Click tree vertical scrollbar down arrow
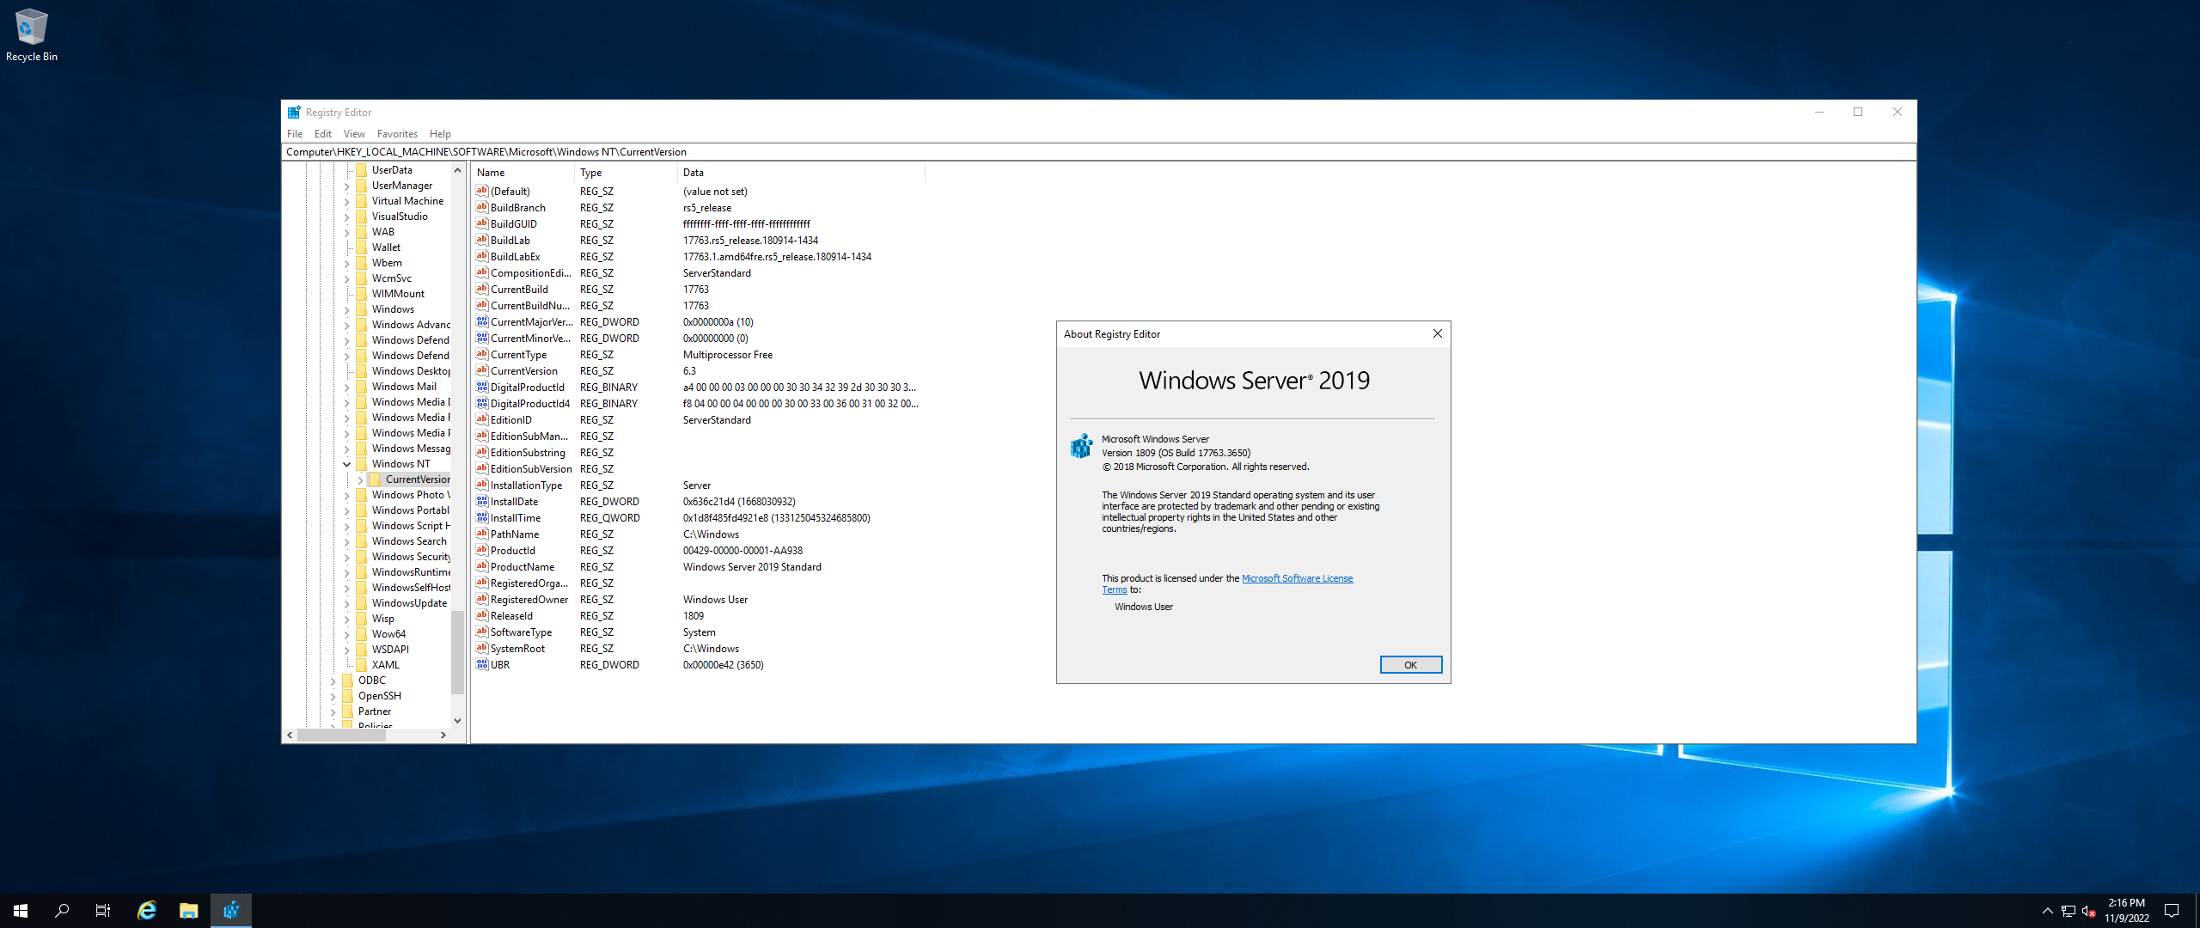The width and height of the screenshot is (2200, 928). (457, 720)
